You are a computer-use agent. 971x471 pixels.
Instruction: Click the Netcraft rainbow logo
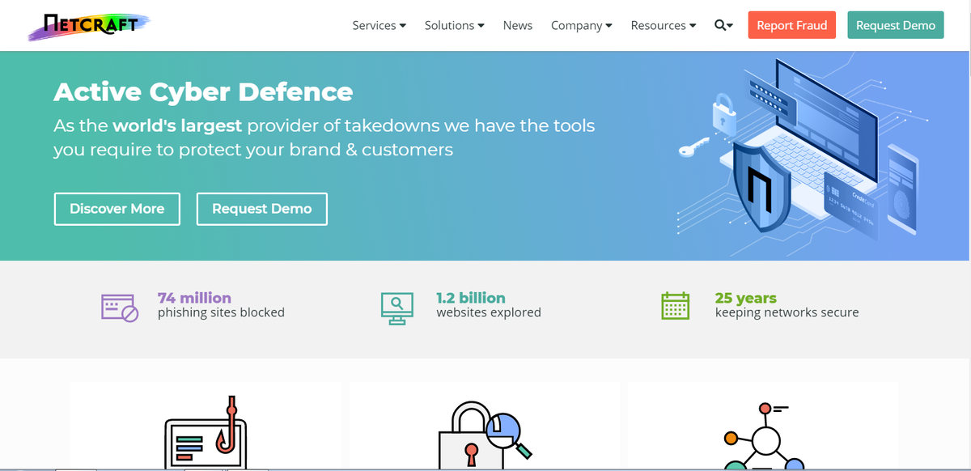tap(88, 25)
